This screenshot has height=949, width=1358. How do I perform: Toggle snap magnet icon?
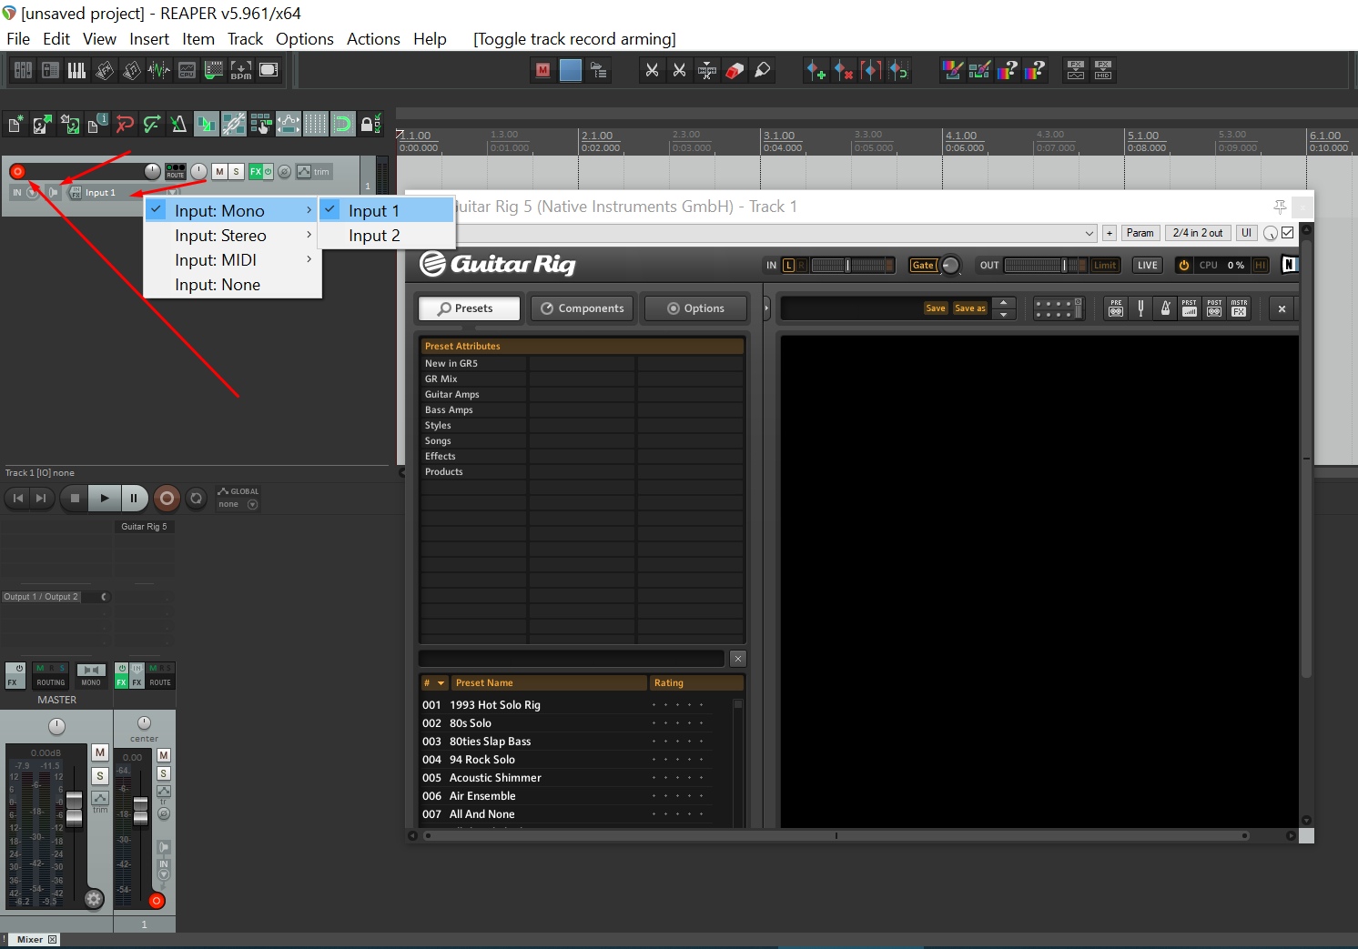[343, 124]
